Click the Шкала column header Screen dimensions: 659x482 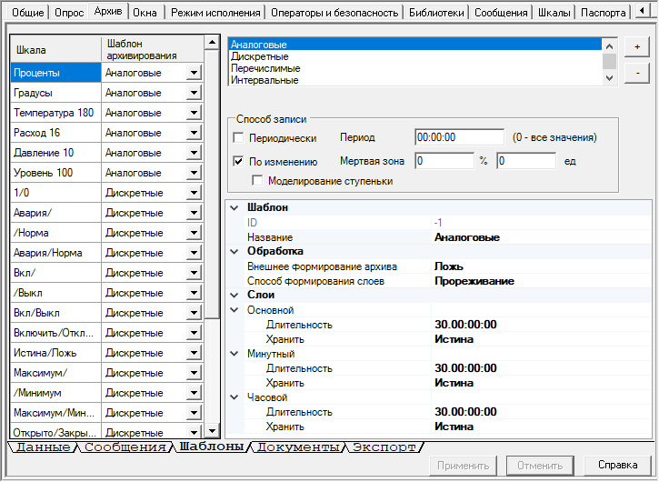[x=55, y=50]
